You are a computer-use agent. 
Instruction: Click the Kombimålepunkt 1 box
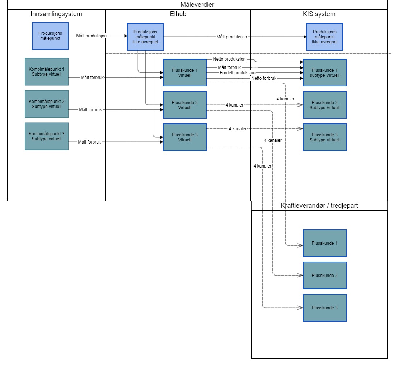coord(47,72)
